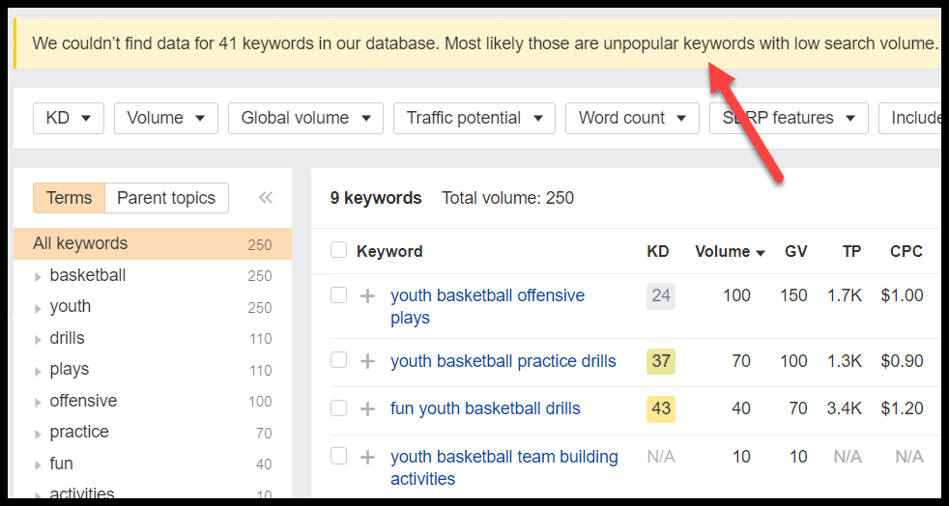Screen dimensions: 949x506
Task: Click the KD 37 difficulty badge
Action: [661, 361]
